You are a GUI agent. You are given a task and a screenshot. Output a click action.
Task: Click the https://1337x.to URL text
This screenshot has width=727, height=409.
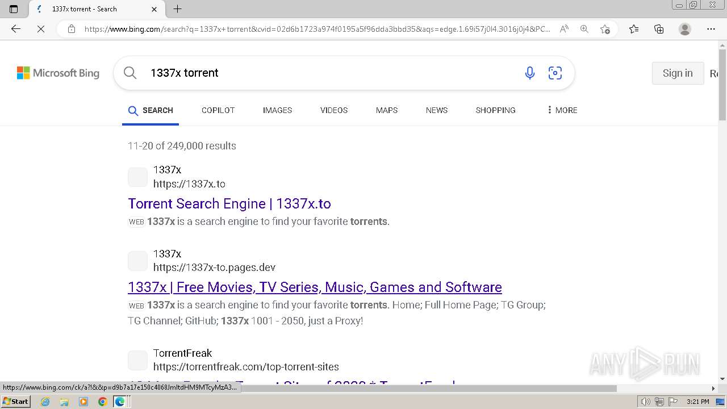[x=189, y=184]
